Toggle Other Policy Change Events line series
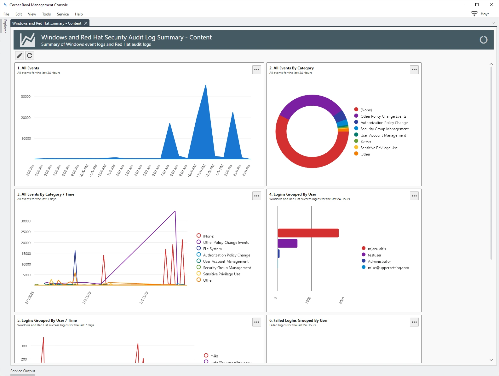Viewport: 499px width, 376px height. [226, 243]
